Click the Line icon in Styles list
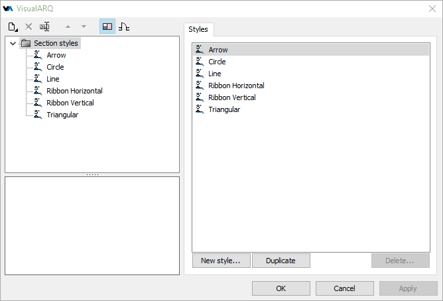The height and width of the screenshot is (301, 443). pos(200,73)
